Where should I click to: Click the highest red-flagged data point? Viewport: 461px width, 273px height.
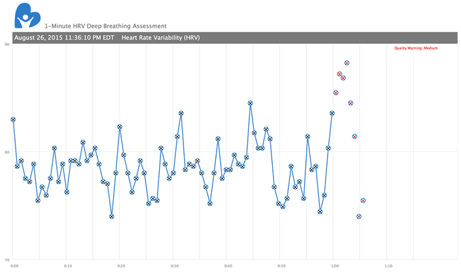(x=347, y=63)
